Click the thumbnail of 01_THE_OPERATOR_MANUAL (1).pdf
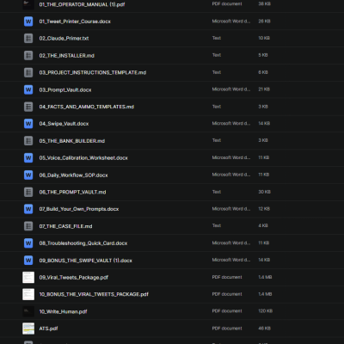 [x=28, y=4]
